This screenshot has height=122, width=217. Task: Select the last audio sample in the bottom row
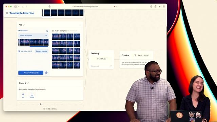(x=77, y=65)
